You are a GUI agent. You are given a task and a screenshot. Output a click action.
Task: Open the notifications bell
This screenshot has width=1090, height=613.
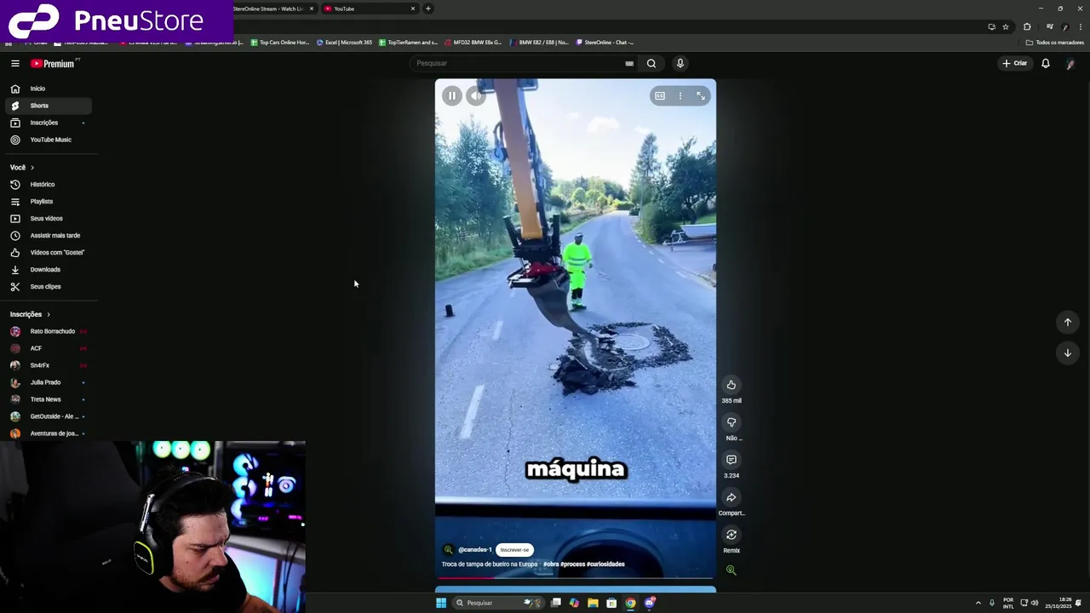pyautogui.click(x=1046, y=63)
